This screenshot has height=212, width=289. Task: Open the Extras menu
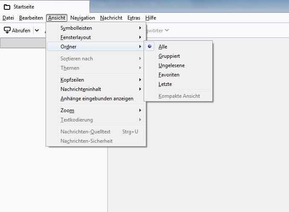click(134, 18)
